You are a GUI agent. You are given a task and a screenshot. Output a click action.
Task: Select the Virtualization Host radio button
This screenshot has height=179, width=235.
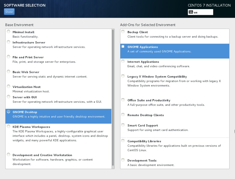click(x=9, y=86)
